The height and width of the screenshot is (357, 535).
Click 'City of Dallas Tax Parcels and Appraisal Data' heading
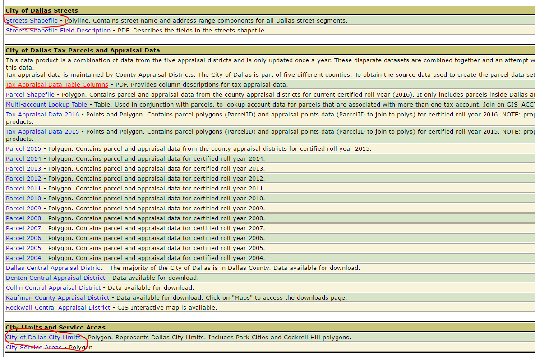83,50
